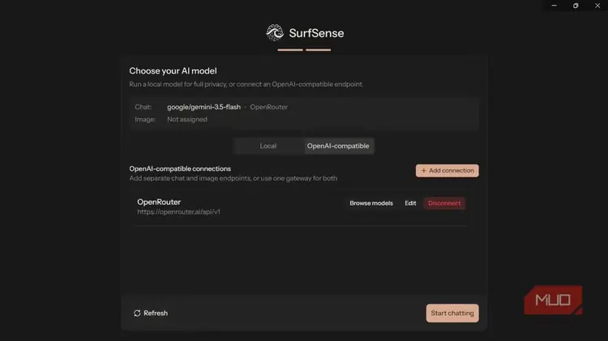Click the second onboarding progress step bar

pyautogui.click(x=318, y=49)
